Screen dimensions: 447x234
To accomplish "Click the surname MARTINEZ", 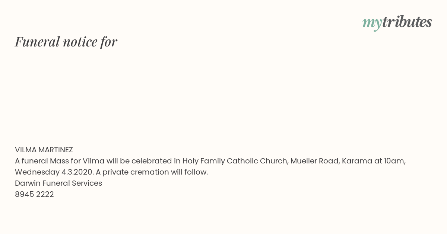I will pyautogui.click(x=56, y=150).
